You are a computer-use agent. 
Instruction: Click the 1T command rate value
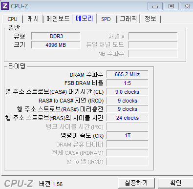coord(128,135)
